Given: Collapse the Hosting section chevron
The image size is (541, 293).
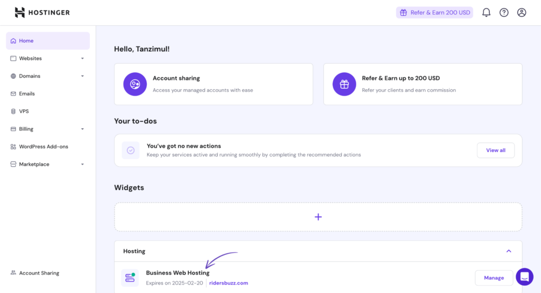Looking at the screenshot, I should click(x=509, y=251).
